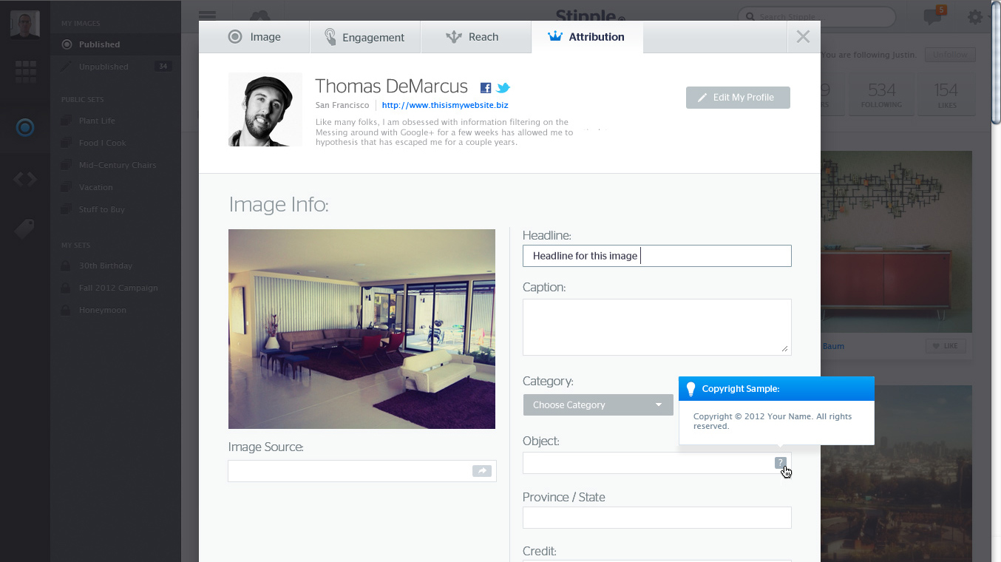Click the question mark help icon

click(780, 463)
